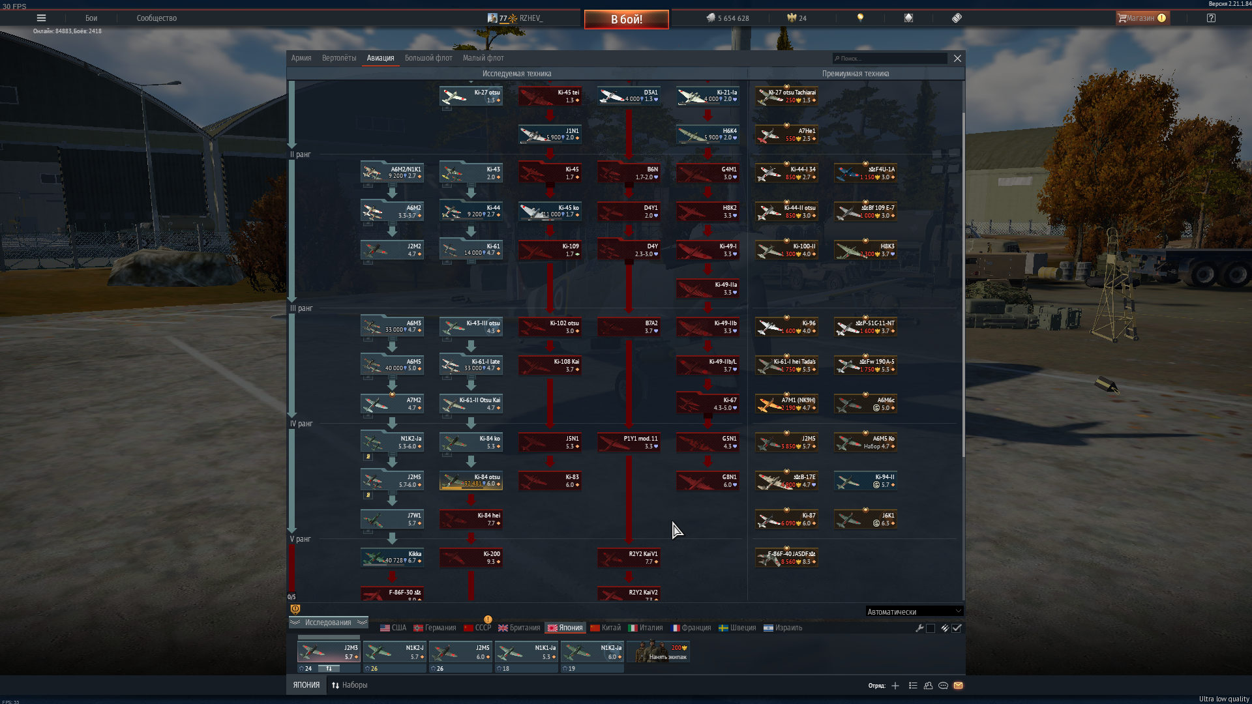
Task: Open the contacts people icon
Action: (x=928, y=686)
